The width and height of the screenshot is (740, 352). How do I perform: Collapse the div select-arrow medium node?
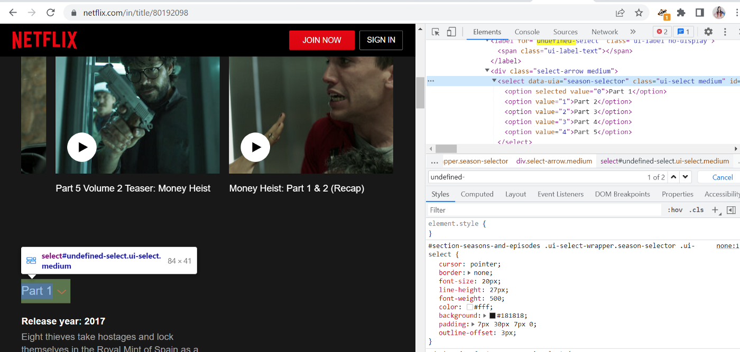click(487, 71)
